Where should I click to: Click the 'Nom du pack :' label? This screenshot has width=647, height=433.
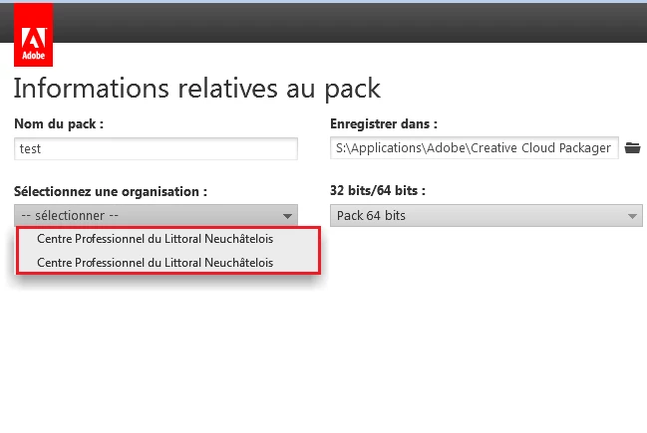click(x=59, y=123)
